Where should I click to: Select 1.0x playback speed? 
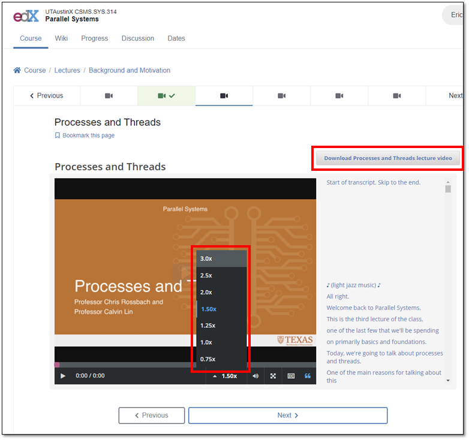221,342
